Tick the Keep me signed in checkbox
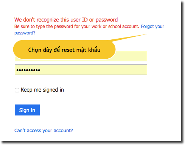The height and width of the screenshot is (145, 185). (17, 90)
